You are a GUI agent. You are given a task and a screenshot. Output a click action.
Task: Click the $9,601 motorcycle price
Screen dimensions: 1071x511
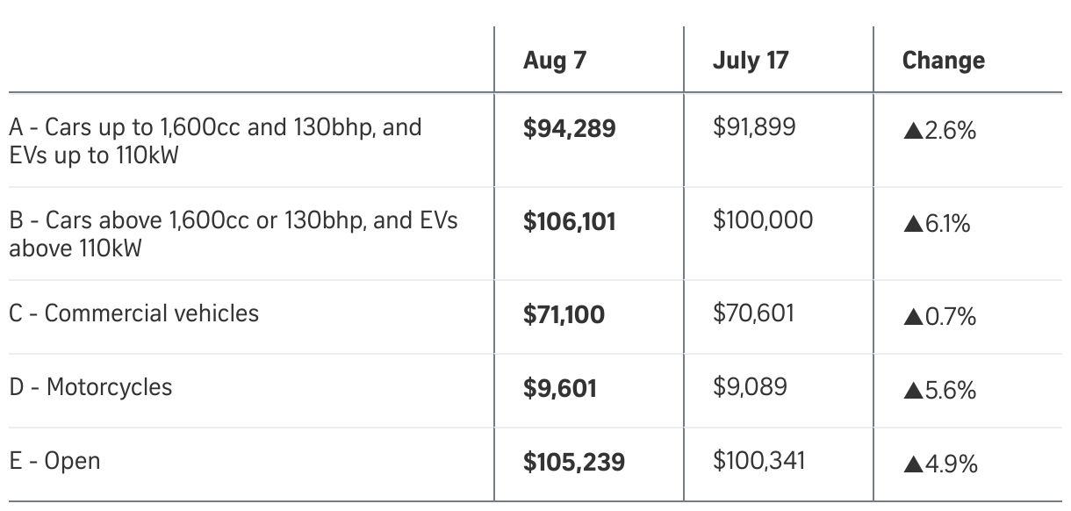[x=559, y=388]
